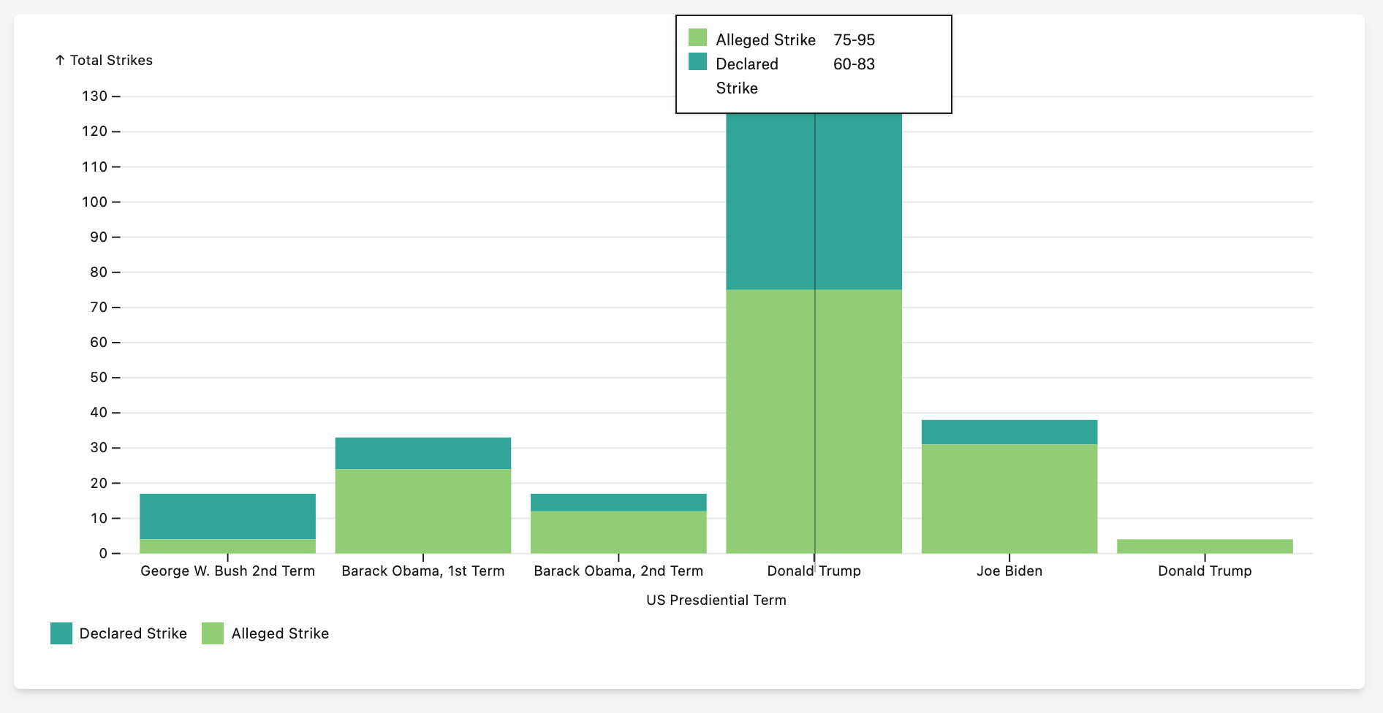
Task: Click Barack Obama 1st Term alleged strike segment
Action: 423,511
